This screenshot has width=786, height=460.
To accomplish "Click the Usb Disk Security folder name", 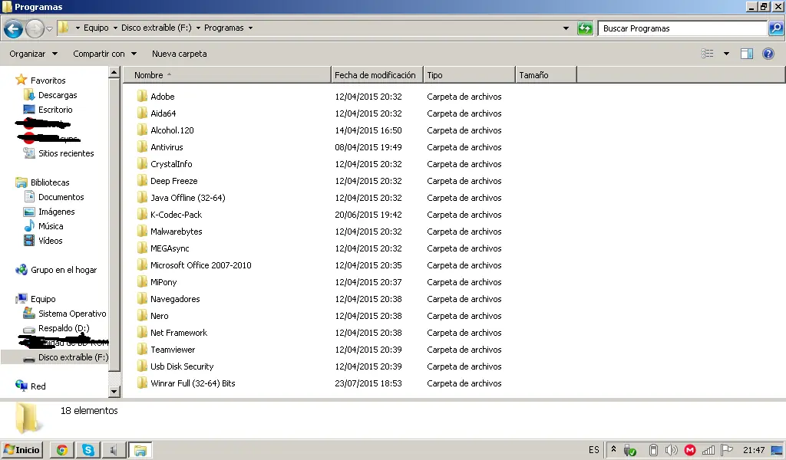I will click(x=182, y=366).
